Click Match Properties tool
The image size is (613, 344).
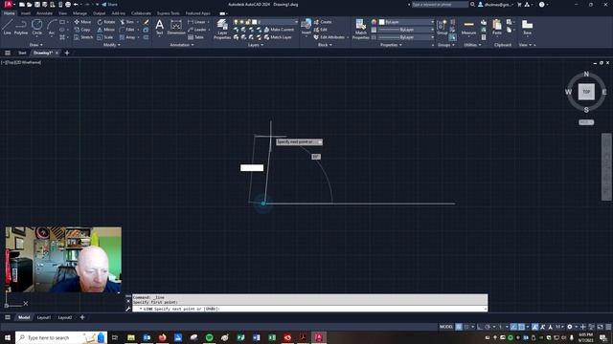[360, 30]
